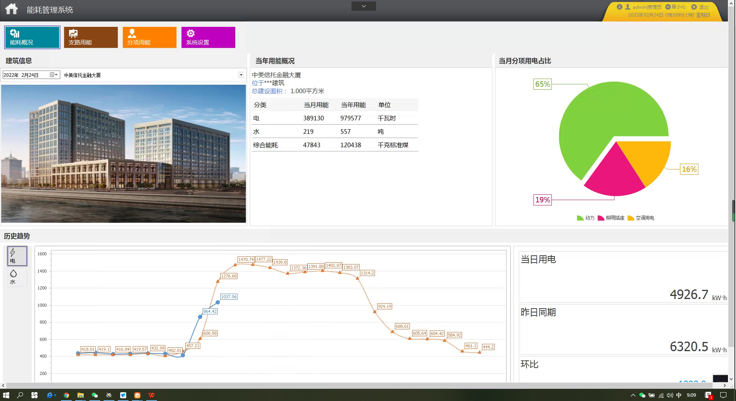The image size is (736, 401).
Task: Click the admin user profile icon
Action: [x=628, y=7]
